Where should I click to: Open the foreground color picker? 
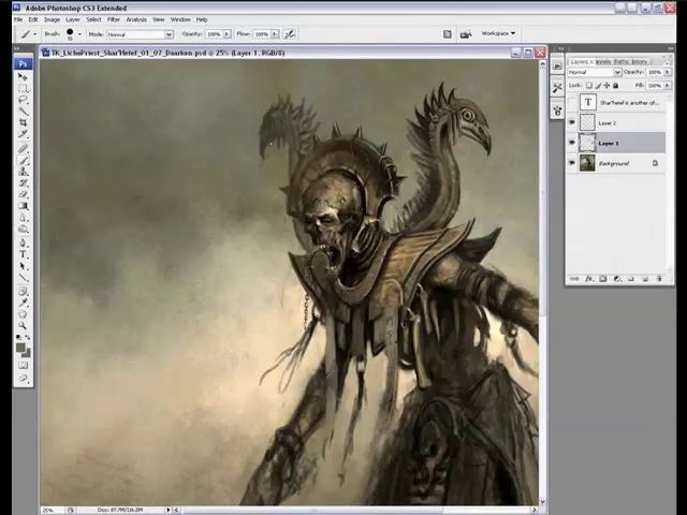click(21, 347)
